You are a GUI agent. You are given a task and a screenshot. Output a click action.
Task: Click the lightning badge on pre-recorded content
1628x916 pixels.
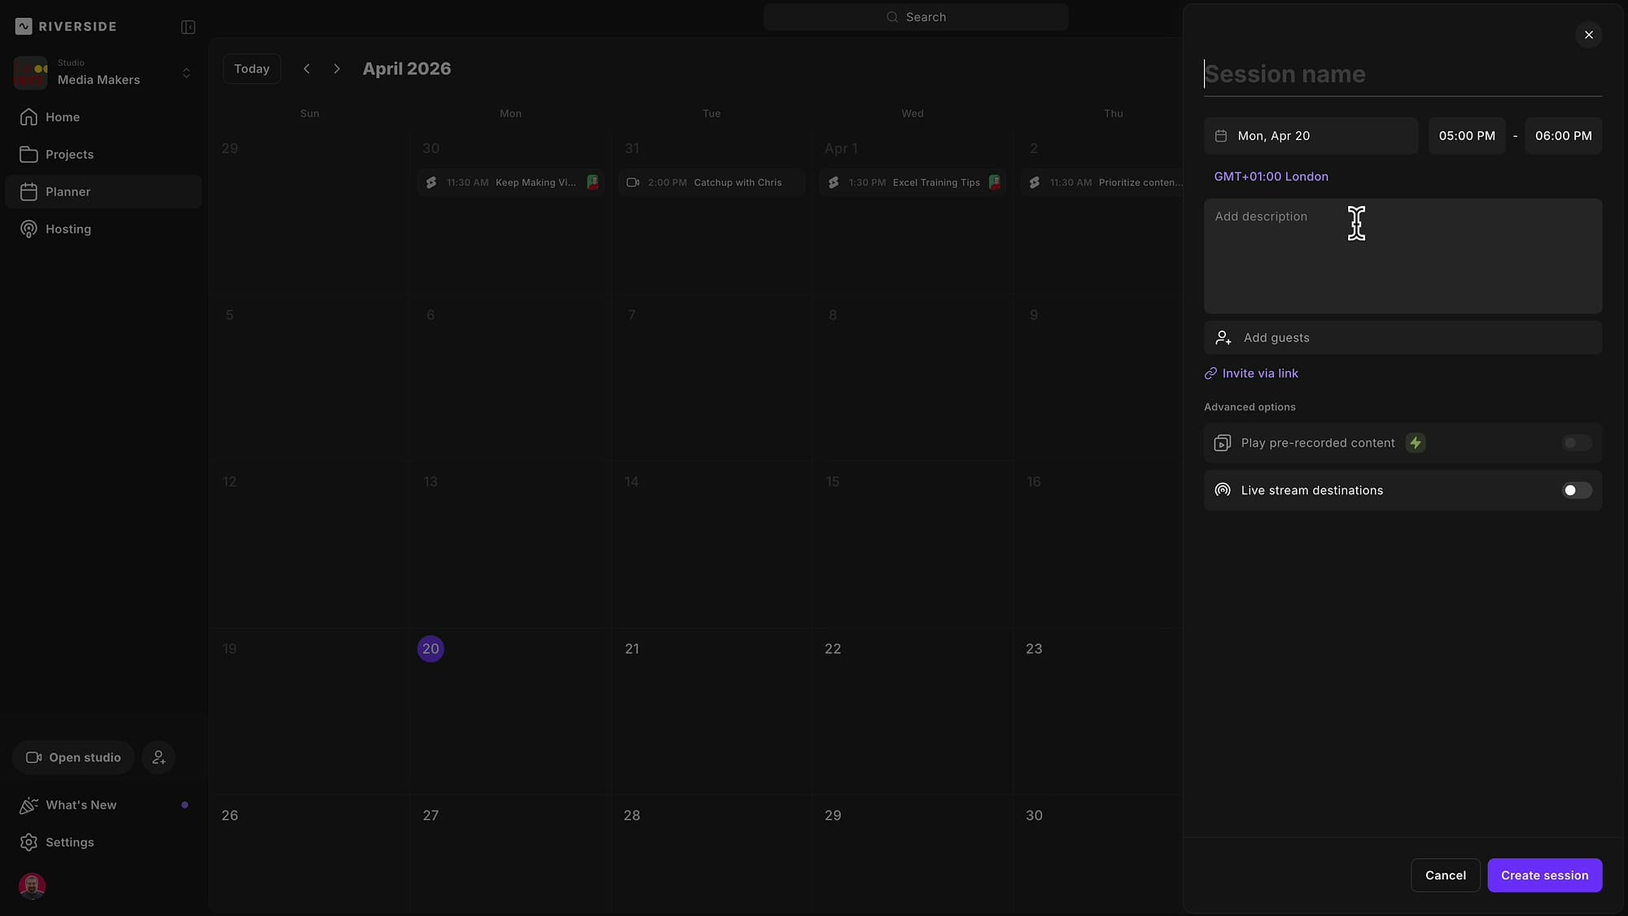coord(1416,443)
